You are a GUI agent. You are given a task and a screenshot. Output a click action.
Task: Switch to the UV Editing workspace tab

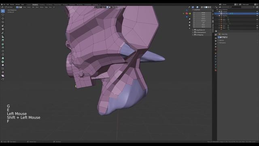coord(49,4)
